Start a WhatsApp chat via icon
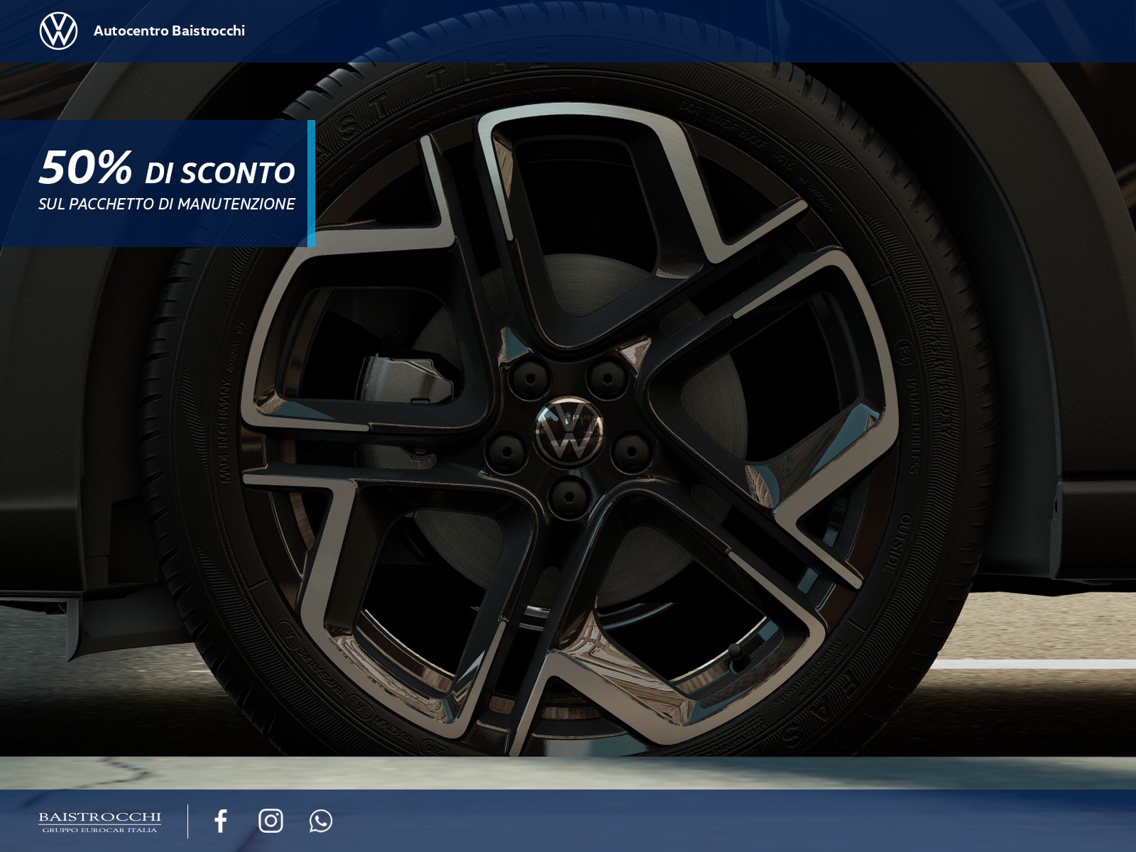This screenshot has height=852, width=1136. pos(321,821)
